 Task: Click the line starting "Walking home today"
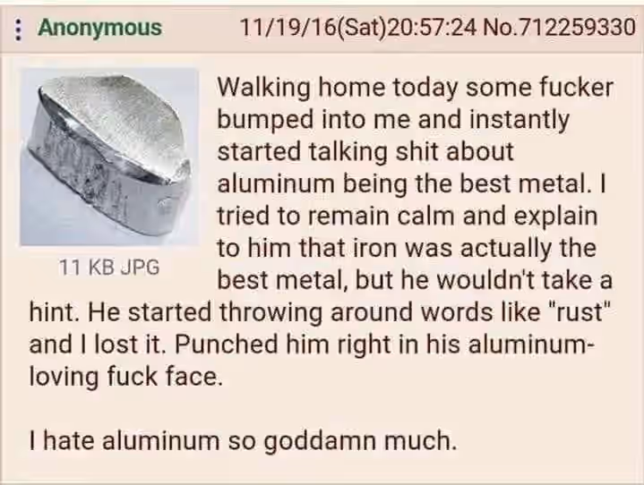coord(416,88)
